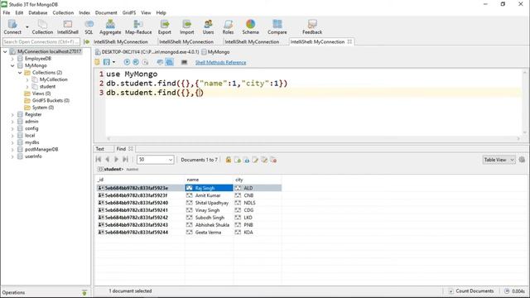Collapse the MyMongo database node
The image size is (530, 298).
click(12, 65)
